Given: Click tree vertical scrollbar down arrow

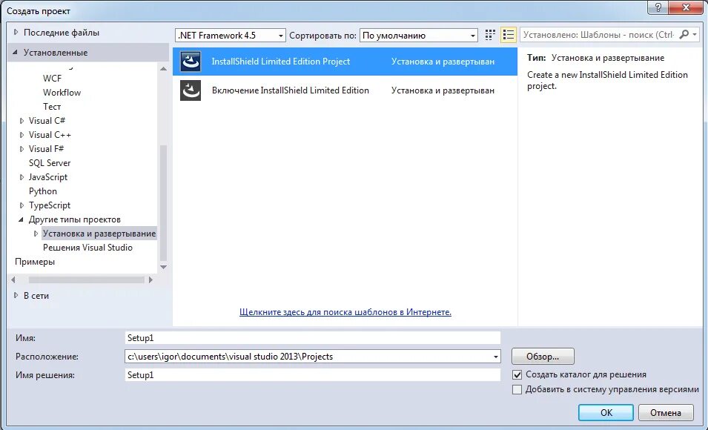Looking at the screenshot, I should point(163,267).
